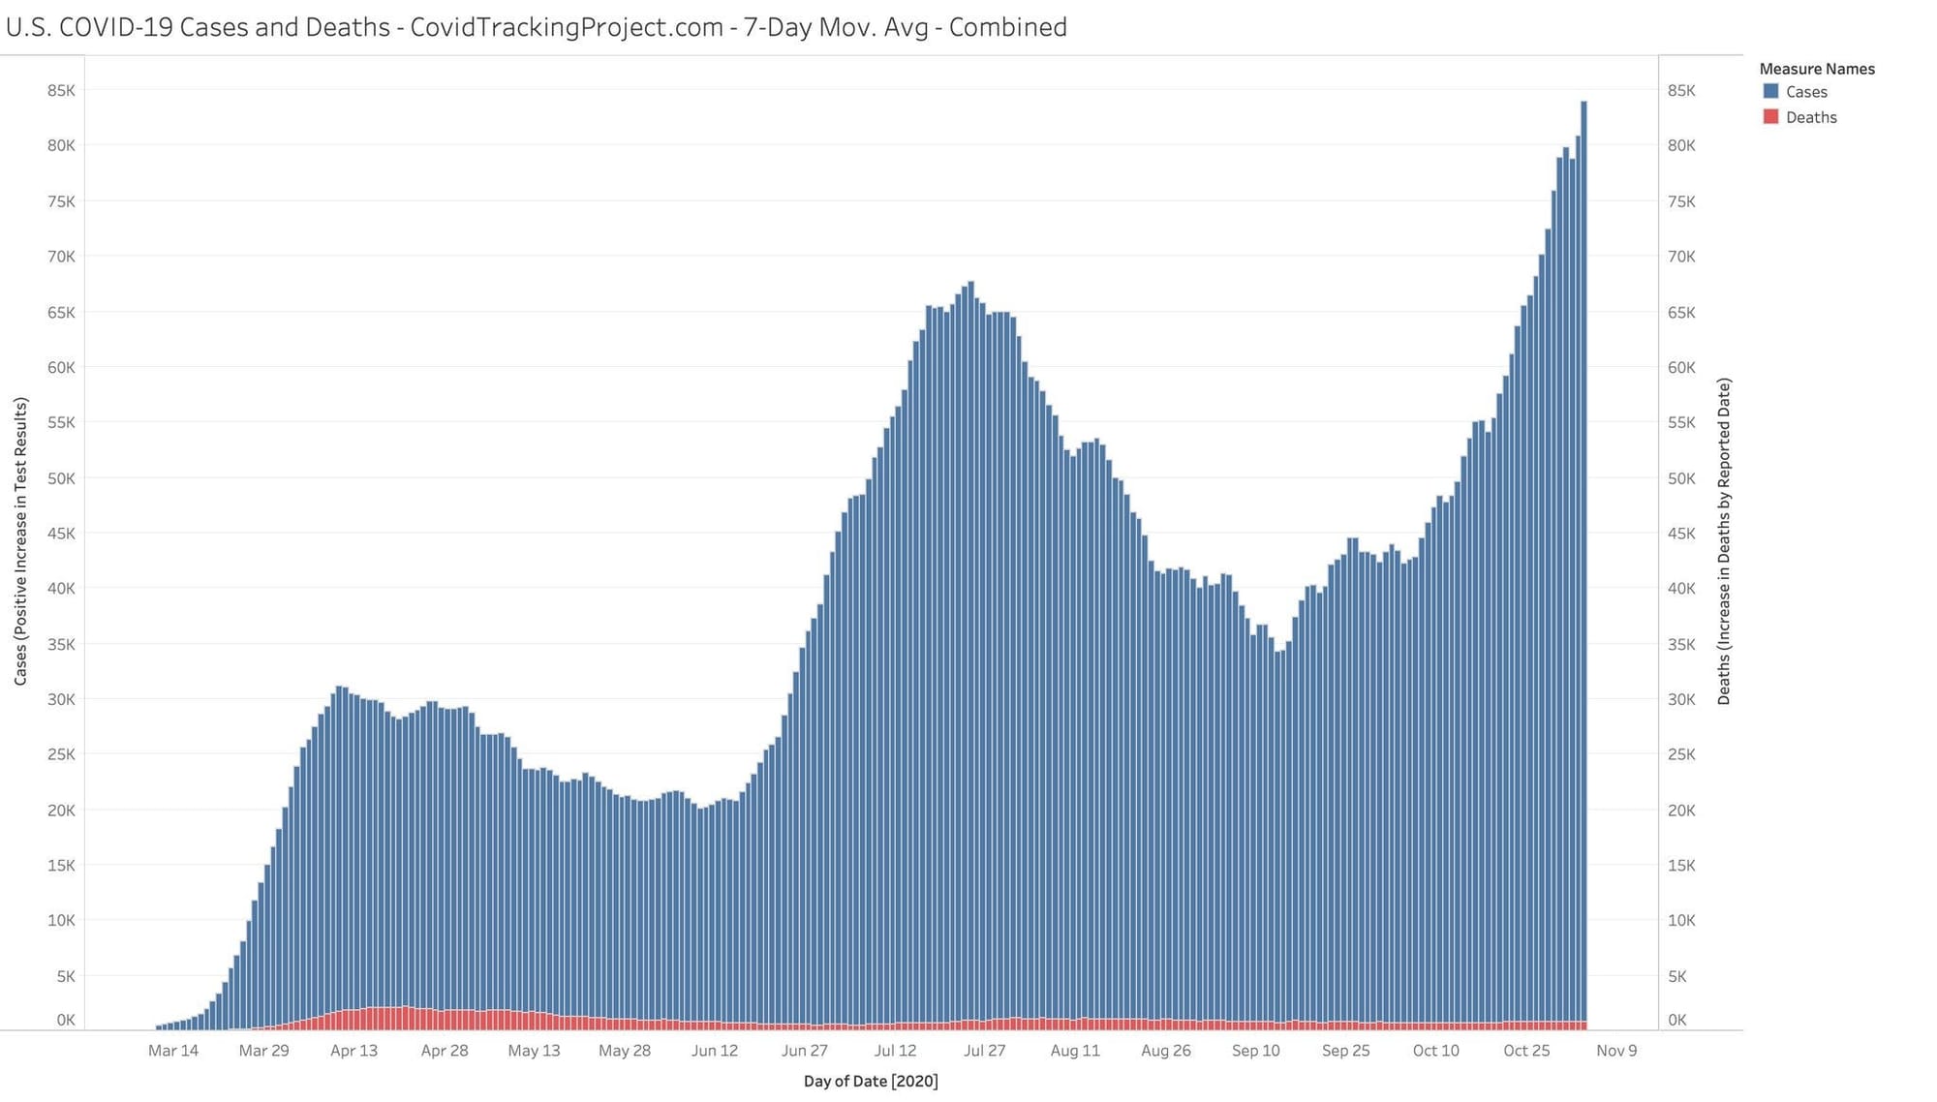Click the Cases left axis title
Screen dimensions: 1937x1102
coord(20,541)
